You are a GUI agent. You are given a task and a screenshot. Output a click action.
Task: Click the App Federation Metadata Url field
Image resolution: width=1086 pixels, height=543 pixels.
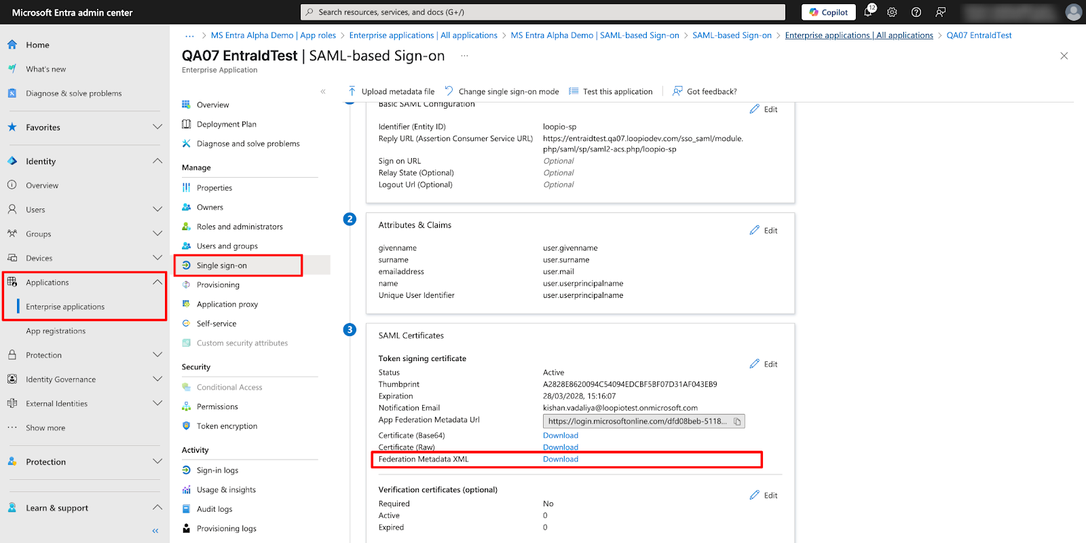pos(643,422)
